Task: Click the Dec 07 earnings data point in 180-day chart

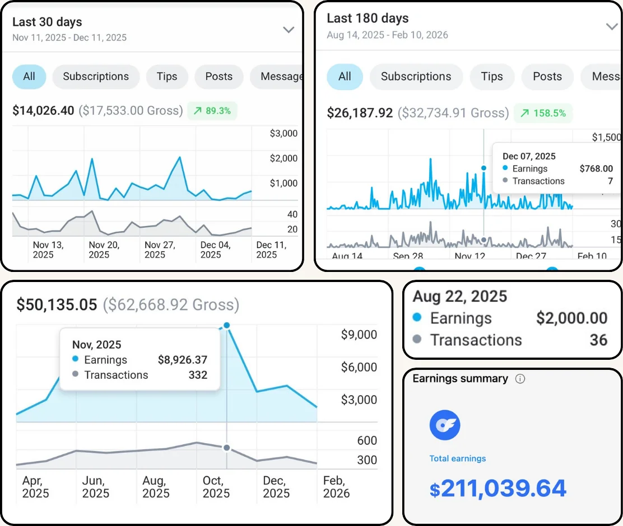Action: 483,168
